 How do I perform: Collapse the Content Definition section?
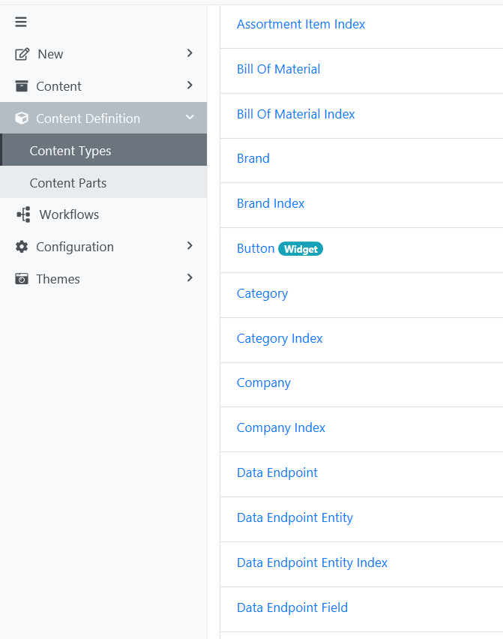point(190,118)
